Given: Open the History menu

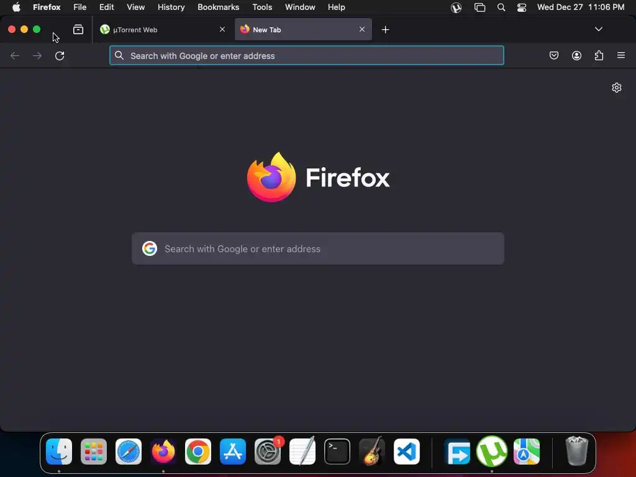Looking at the screenshot, I should (171, 7).
